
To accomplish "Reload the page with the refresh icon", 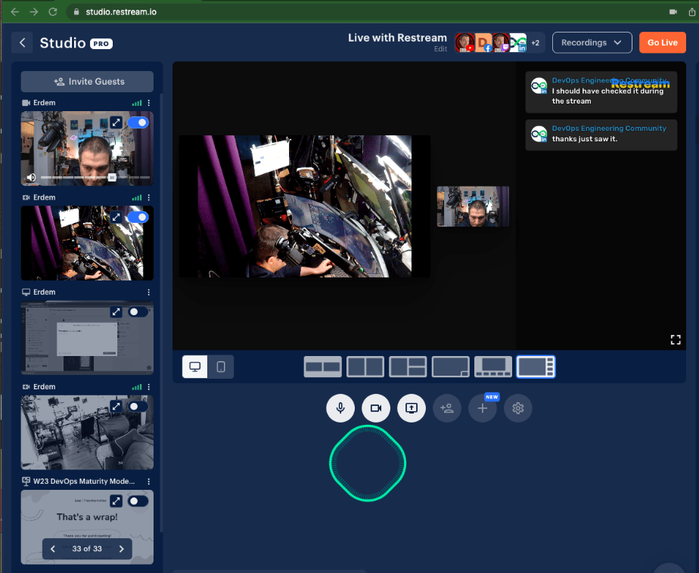I will (x=53, y=12).
